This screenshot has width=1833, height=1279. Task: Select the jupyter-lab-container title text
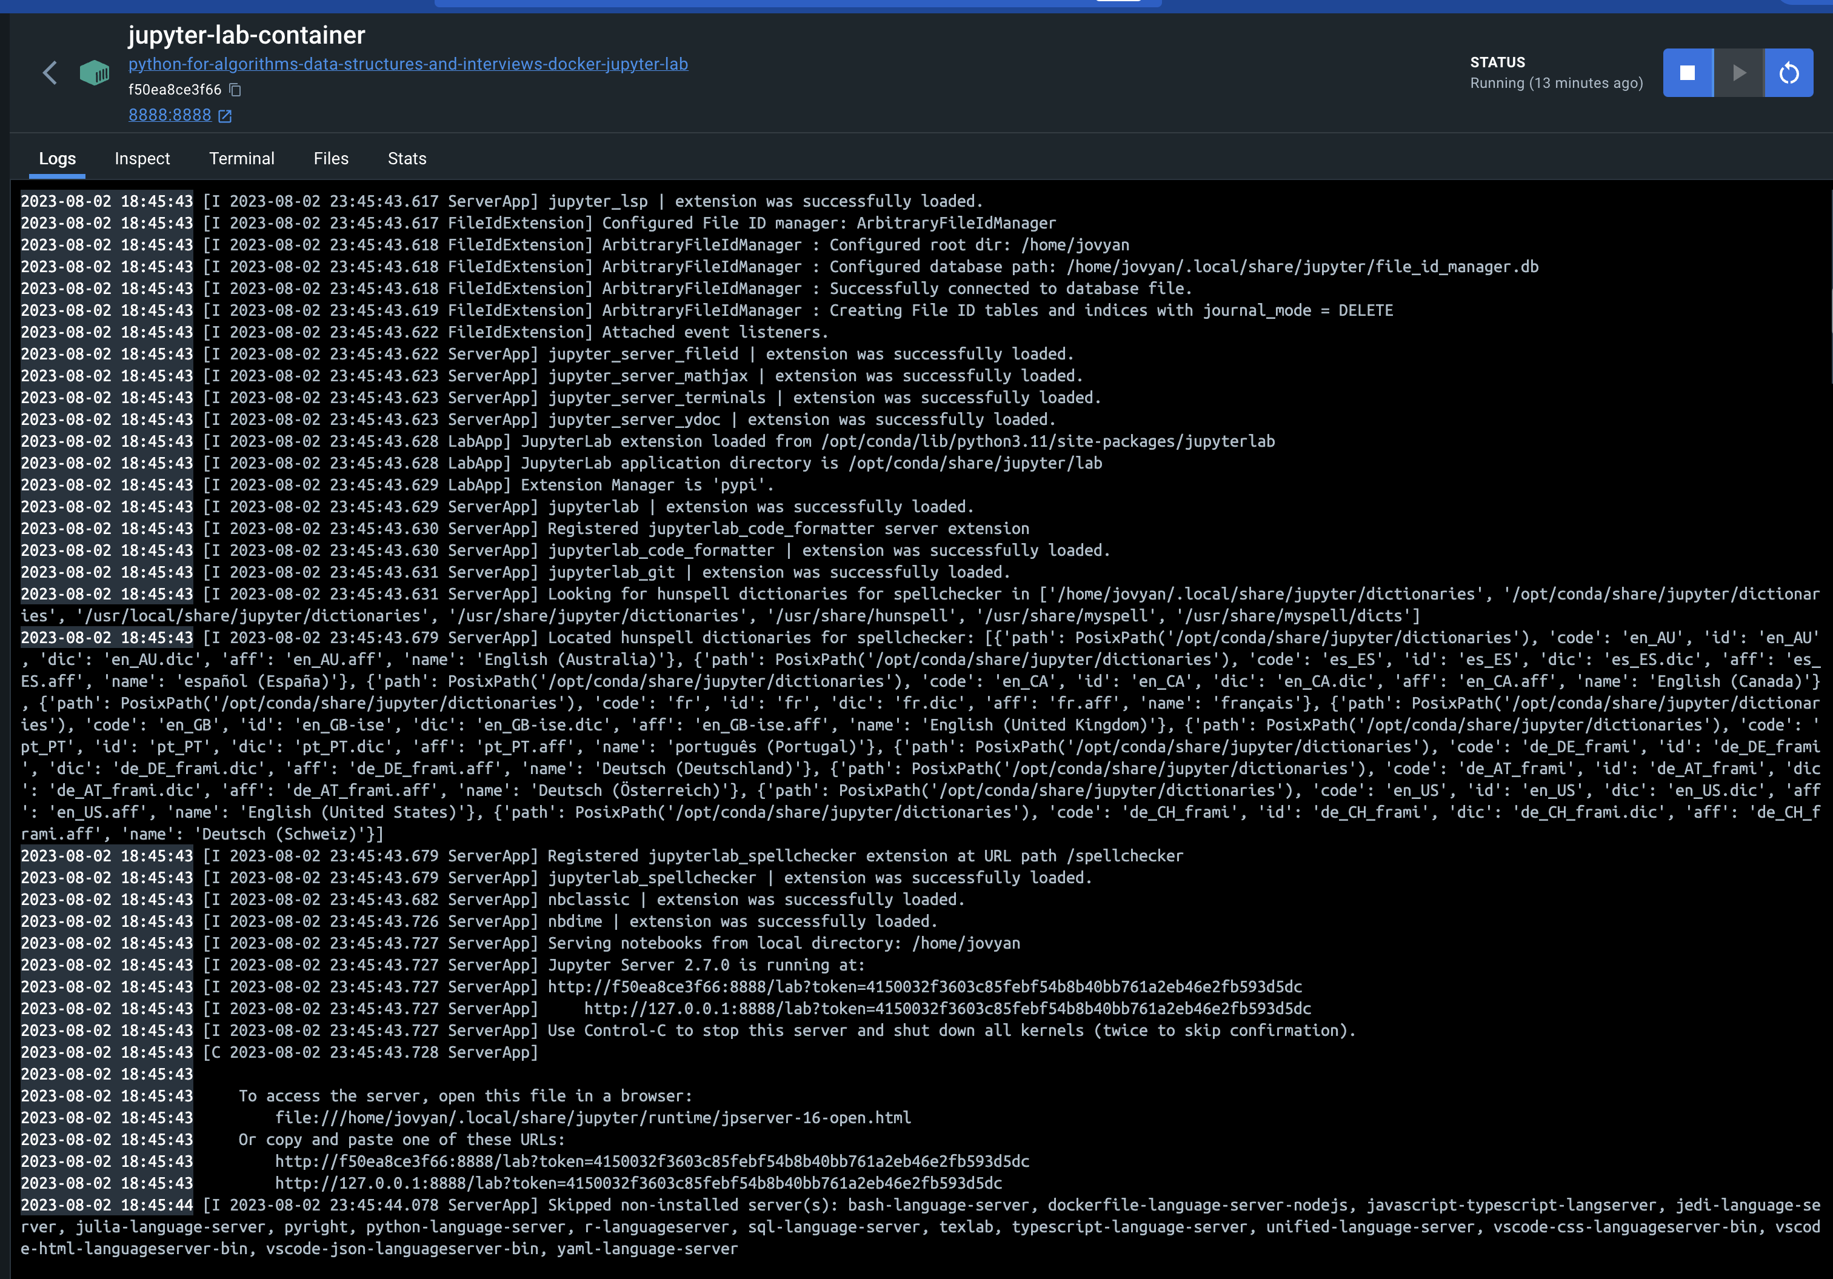click(246, 35)
